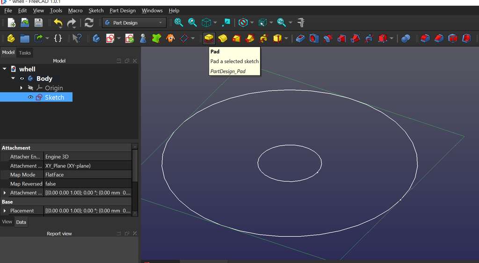This screenshot has height=263, width=479.
Task: Open the Part Design workbench dropdown
Action: tap(134, 22)
